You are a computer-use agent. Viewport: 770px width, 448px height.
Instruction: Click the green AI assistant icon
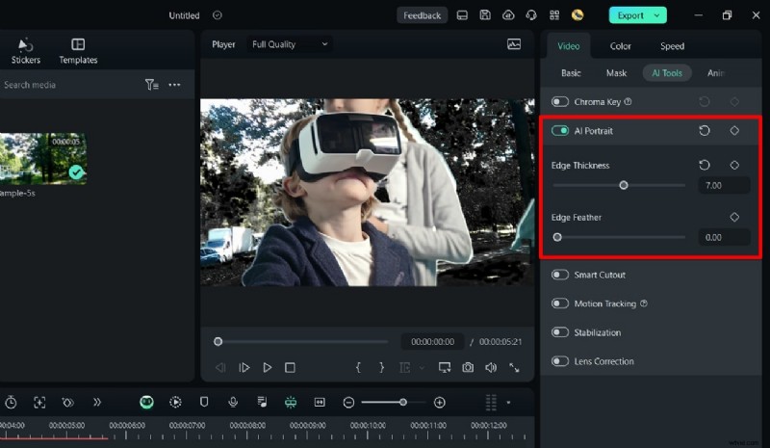[x=146, y=403]
